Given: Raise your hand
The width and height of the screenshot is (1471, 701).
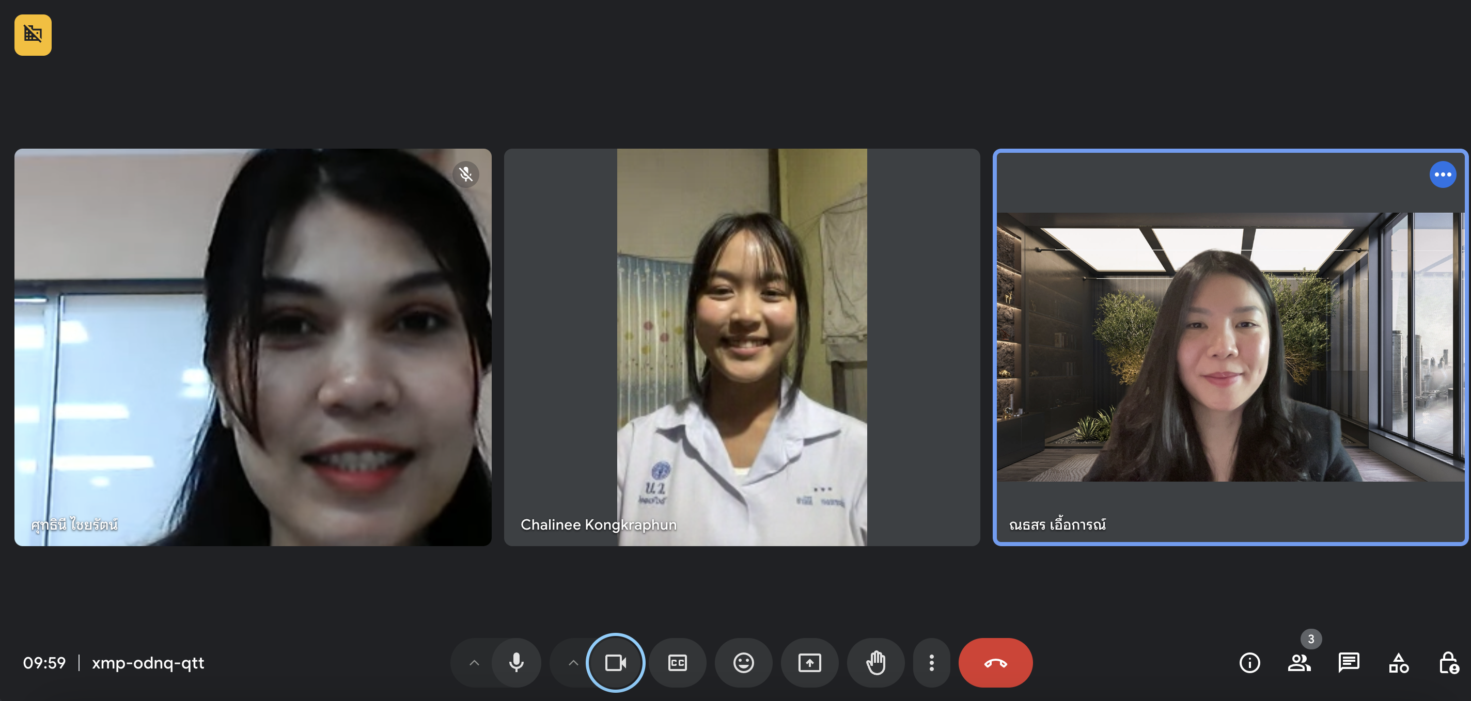Looking at the screenshot, I should click(875, 662).
